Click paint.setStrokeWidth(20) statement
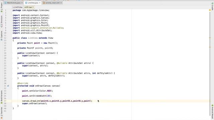This screenshot has height=120, width=214. pyautogui.click(x=37, y=96)
